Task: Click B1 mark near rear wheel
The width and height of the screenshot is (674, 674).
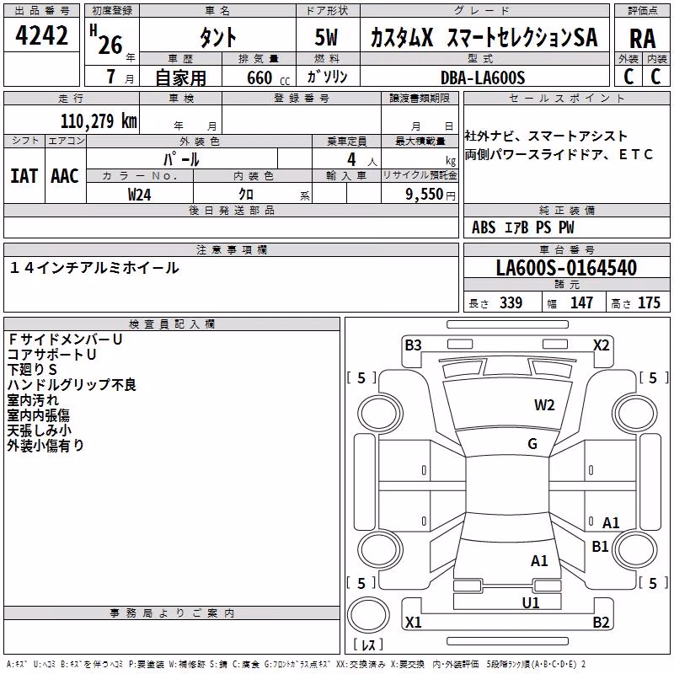Action: coord(600,546)
